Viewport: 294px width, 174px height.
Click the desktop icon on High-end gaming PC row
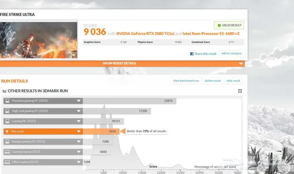tap(7, 111)
